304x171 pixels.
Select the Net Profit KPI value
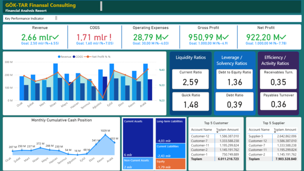click(266, 37)
